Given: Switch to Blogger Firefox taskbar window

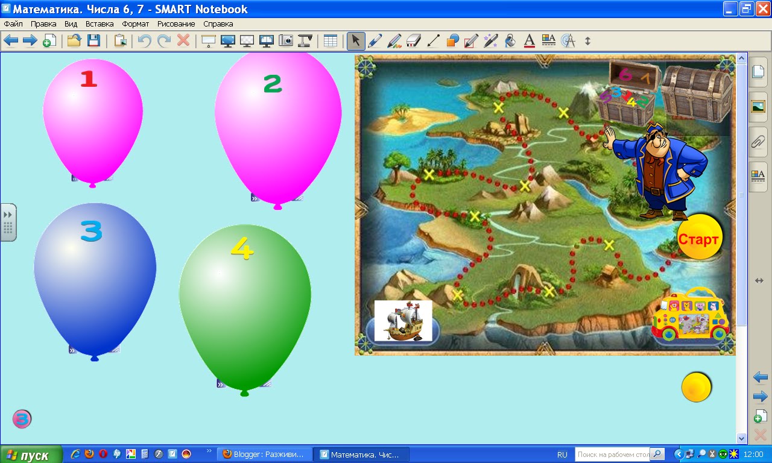Looking at the screenshot, I should (265, 454).
